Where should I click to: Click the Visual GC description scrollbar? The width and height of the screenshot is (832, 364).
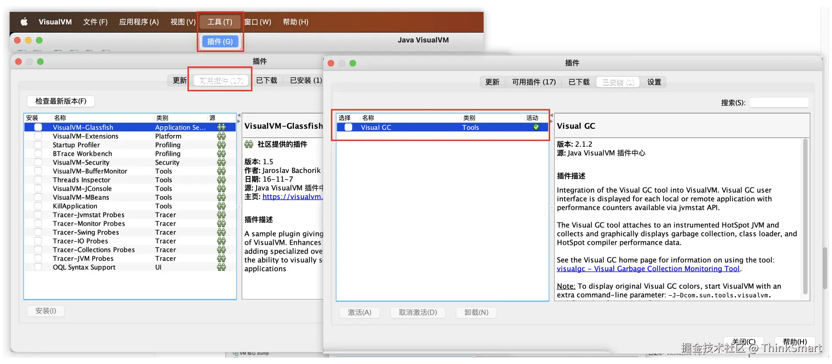805,216
